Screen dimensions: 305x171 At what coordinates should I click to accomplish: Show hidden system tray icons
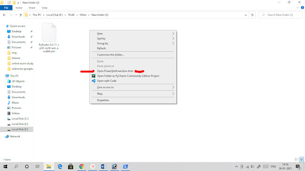(x=236, y=167)
